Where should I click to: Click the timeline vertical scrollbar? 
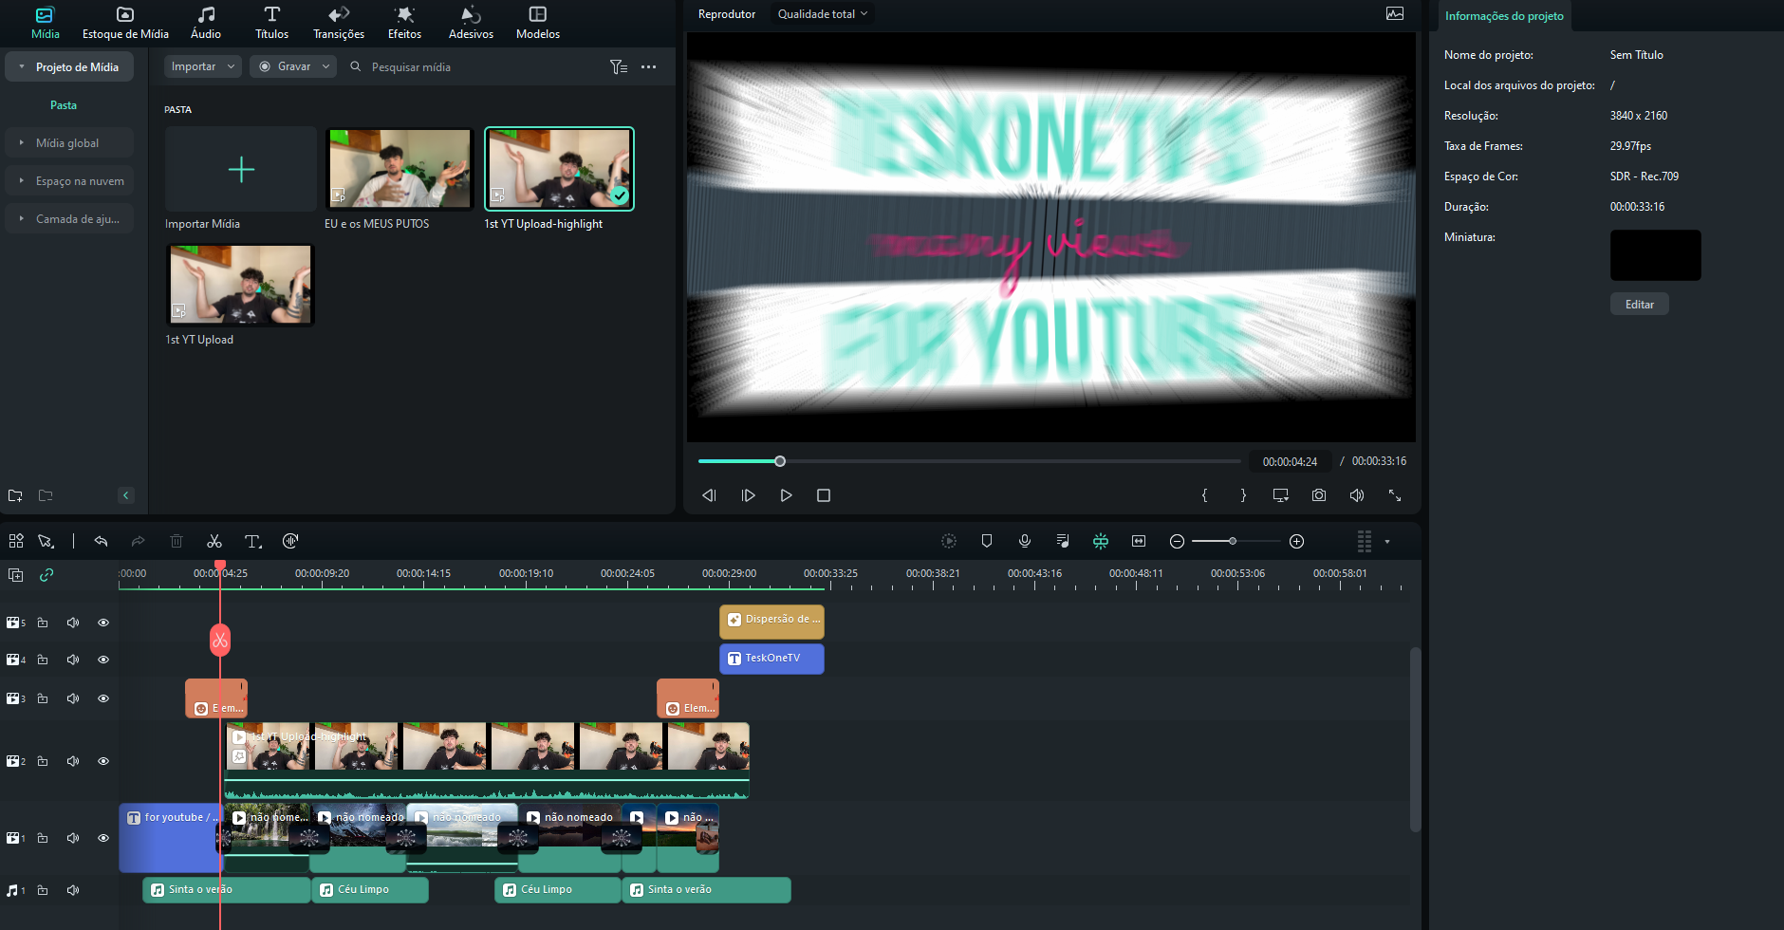(1415, 739)
